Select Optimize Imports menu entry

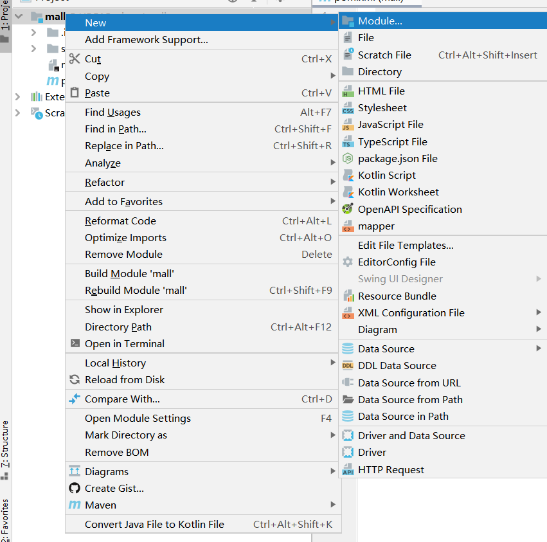click(202, 238)
